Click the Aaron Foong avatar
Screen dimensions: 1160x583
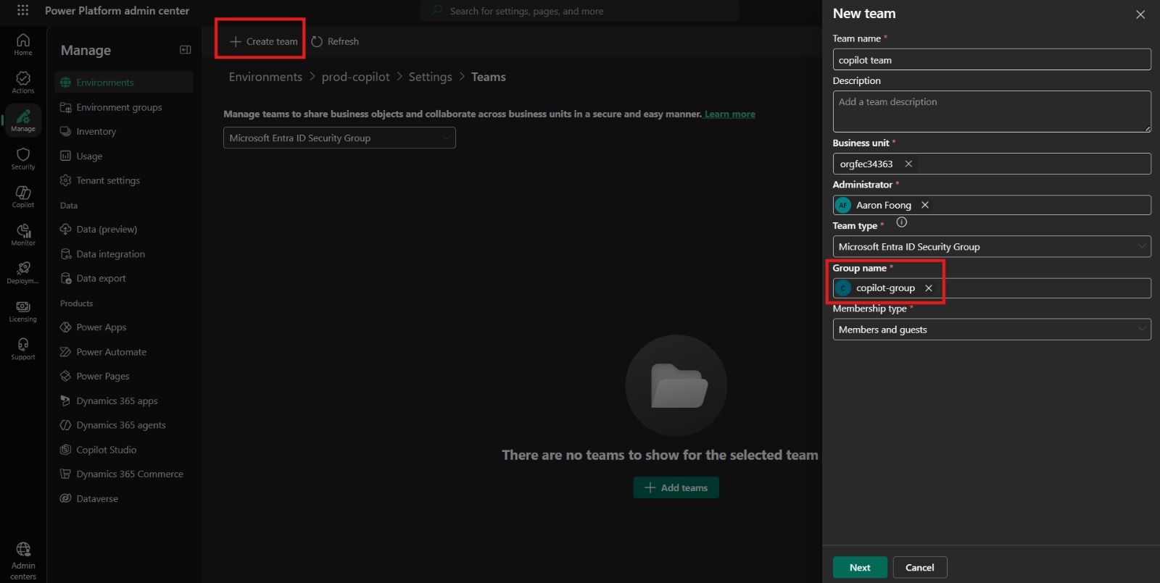pos(842,205)
